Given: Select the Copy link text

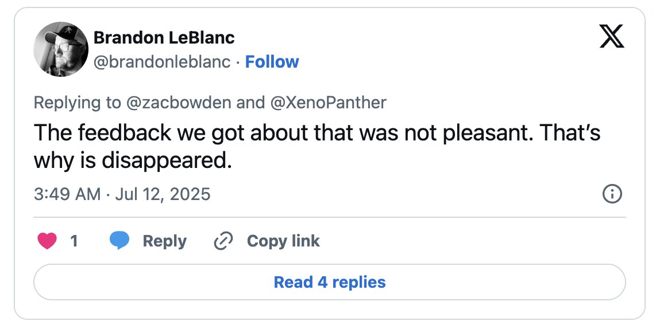Looking at the screenshot, I should click(x=283, y=241).
